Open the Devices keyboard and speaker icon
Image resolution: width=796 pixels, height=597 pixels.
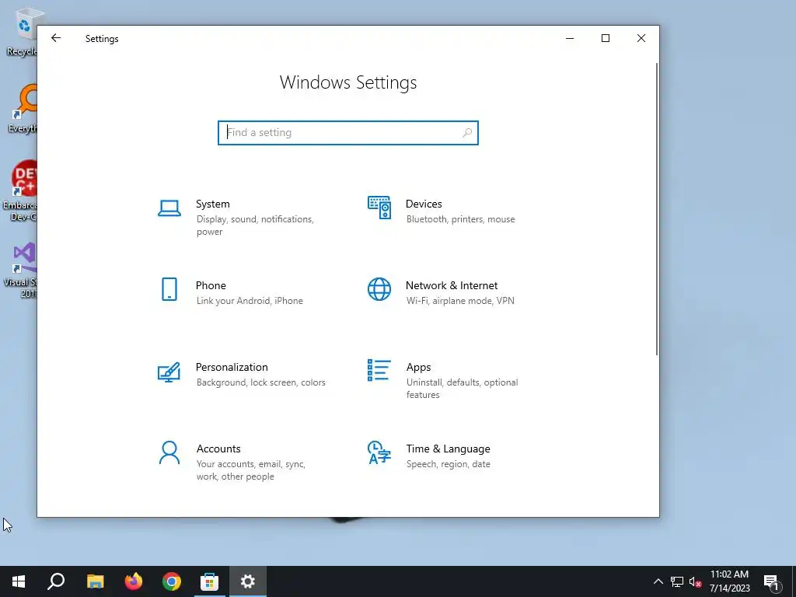click(379, 208)
